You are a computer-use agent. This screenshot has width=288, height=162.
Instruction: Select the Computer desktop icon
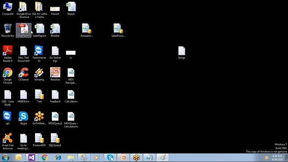pyautogui.click(x=8, y=9)
